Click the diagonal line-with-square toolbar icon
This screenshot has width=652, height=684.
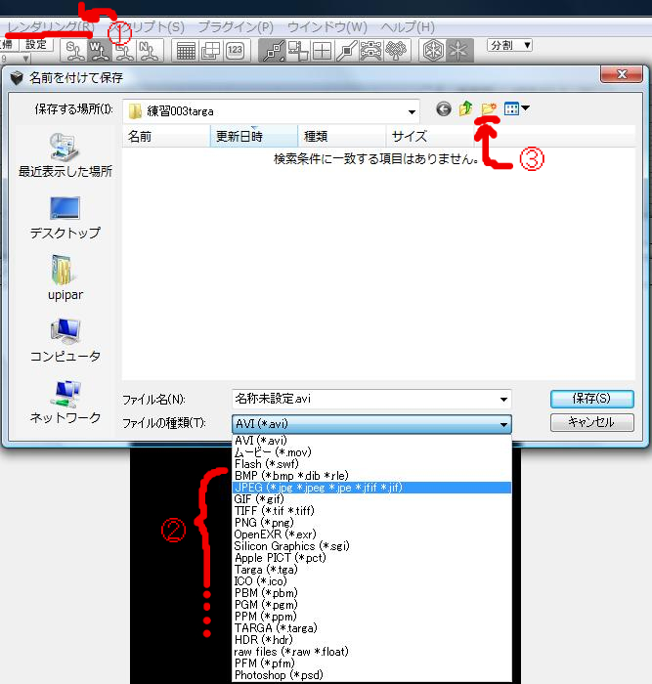pyautogui.click(x=347, y=51)
